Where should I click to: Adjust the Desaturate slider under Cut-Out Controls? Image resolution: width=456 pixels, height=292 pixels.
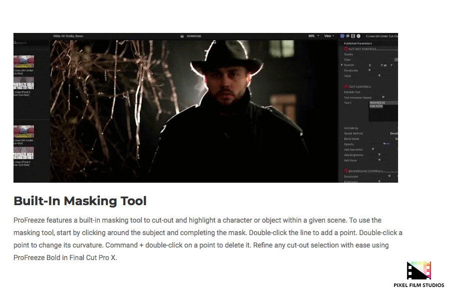[x=370, y=70]
